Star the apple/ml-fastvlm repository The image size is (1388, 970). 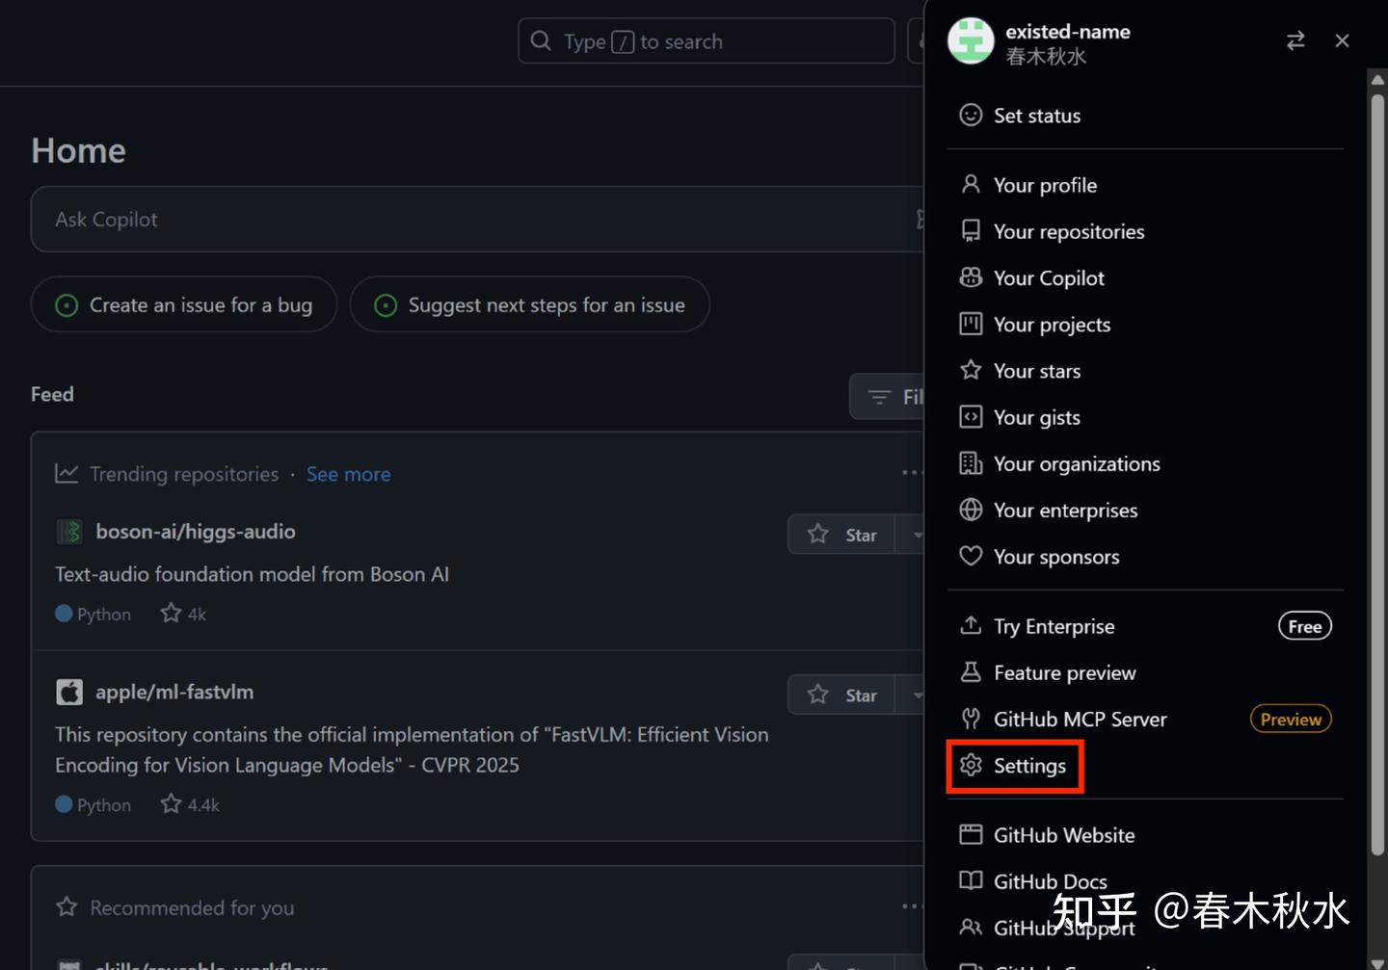[841, 695]
